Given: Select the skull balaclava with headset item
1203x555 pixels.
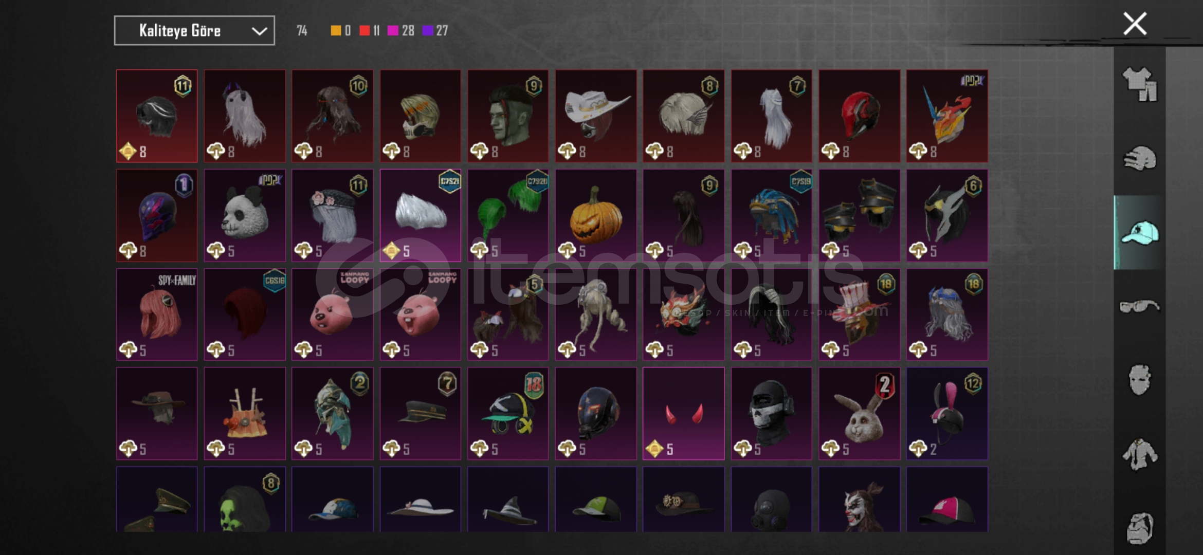Looking at the screenshot, I should tap(771, 414).
